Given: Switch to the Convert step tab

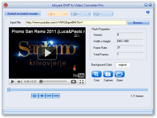Looking at the screenshot, I should [103, 14].
